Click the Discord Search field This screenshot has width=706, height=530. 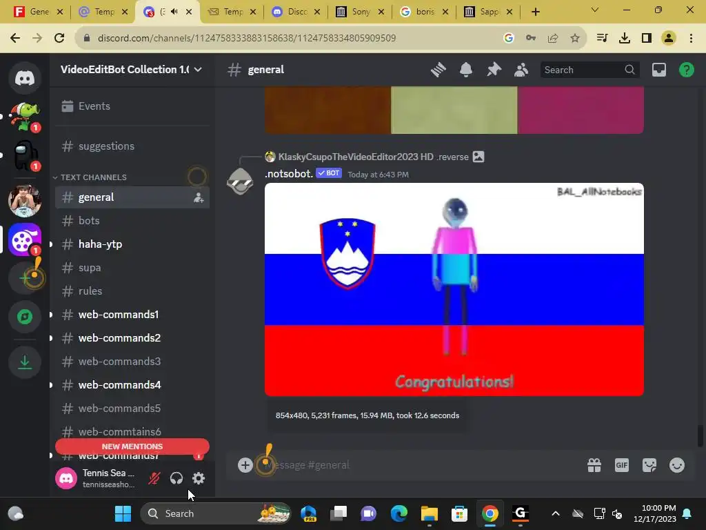589,70
